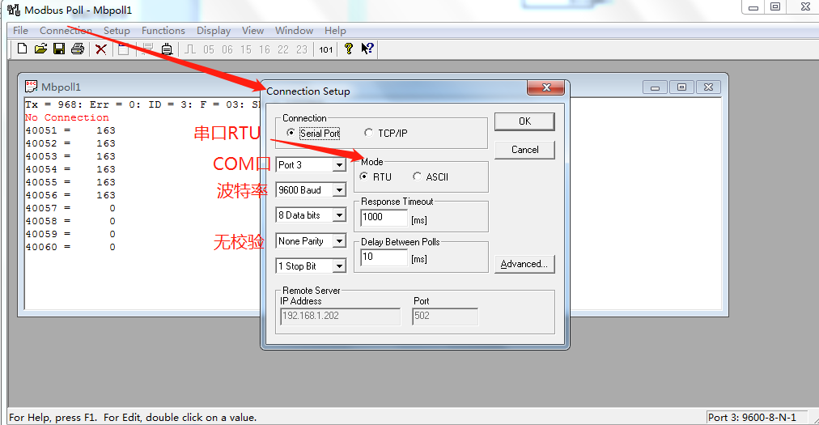Select register row 40053
819x425 pixels.
70,156
